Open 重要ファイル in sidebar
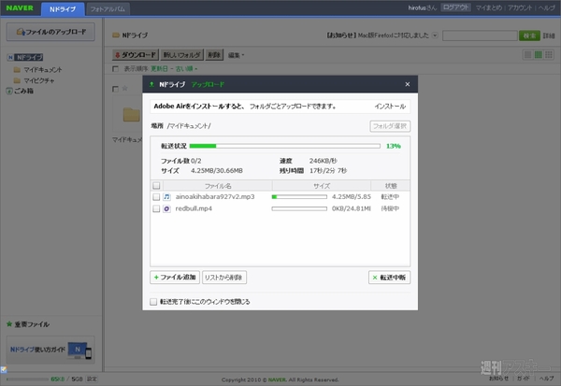This screenshot has height=386, width=561. pyautogui.click(x=32, y=324)
